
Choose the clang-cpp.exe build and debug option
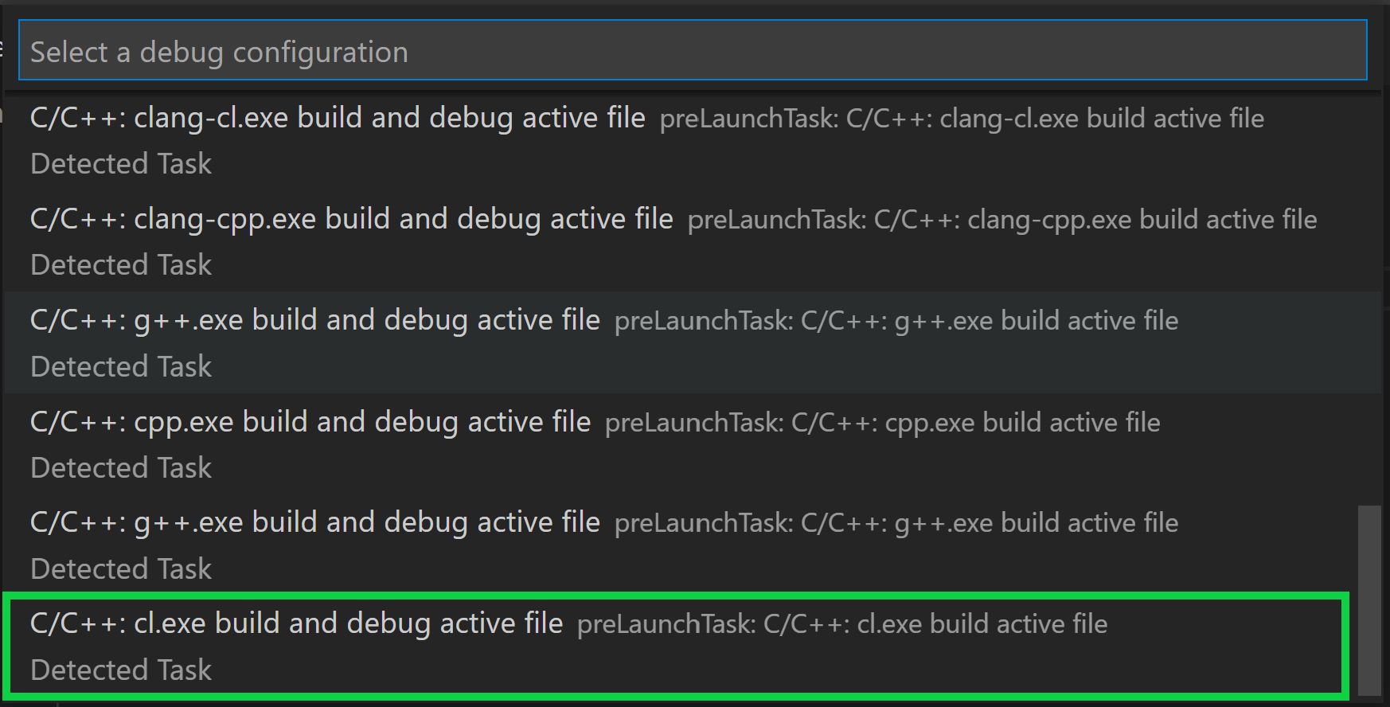[351, 218]
